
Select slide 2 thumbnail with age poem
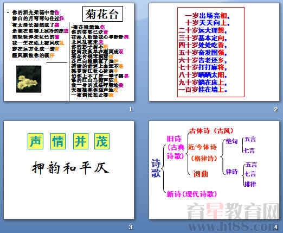(x=214, y=52)
